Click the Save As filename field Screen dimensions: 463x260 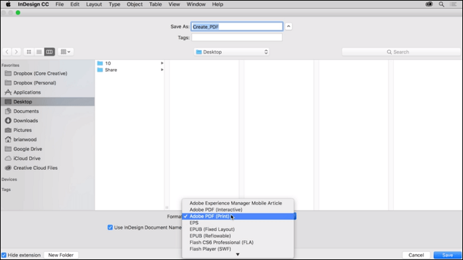(x=237, y=27)
